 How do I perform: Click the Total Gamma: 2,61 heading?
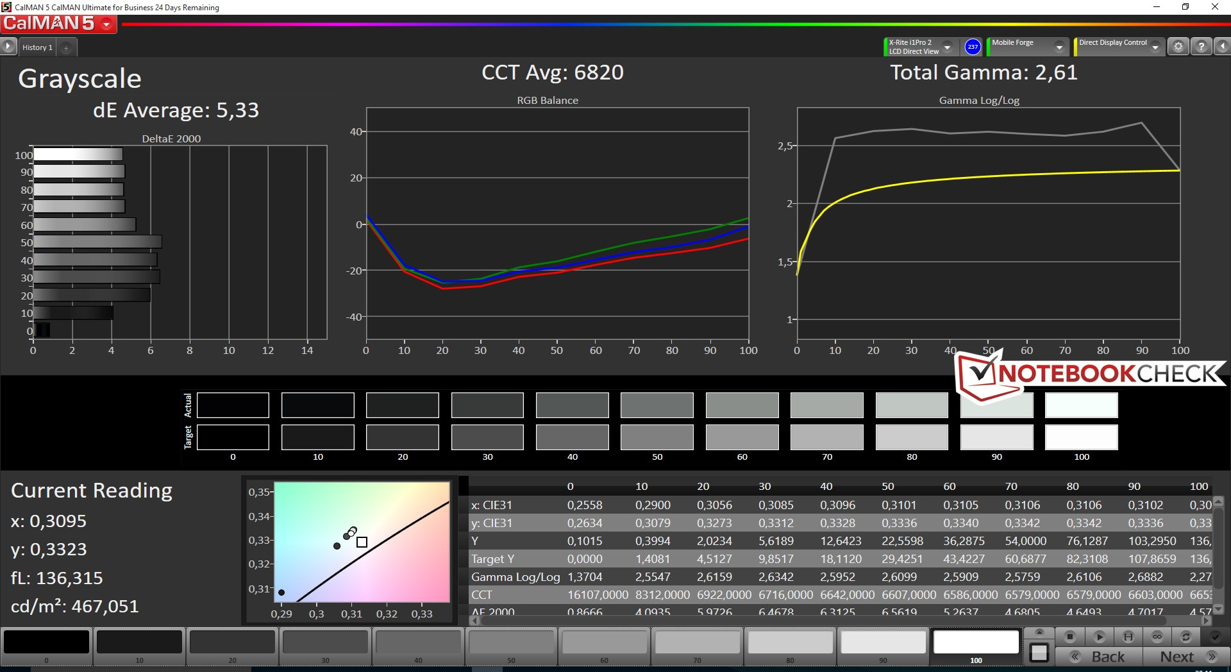(x=984, y=72)
